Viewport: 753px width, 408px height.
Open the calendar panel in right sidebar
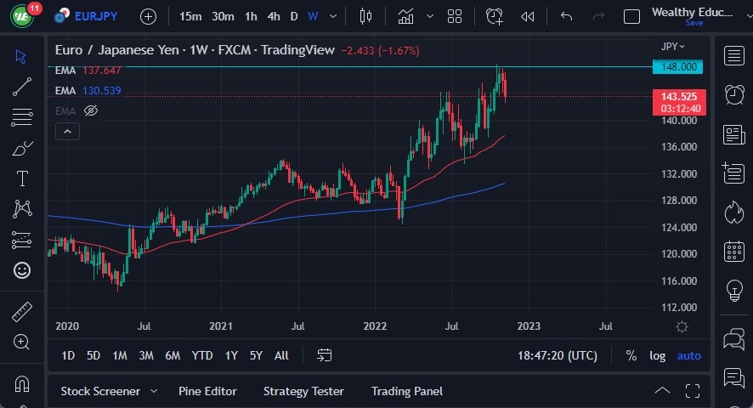[x=733, y=252]
